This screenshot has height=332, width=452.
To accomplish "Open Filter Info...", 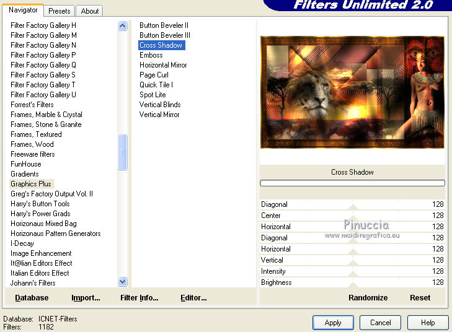I will click(x=140, y=297).
